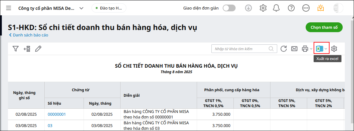Click the keyword search input field
354x131 pixels.
tap(240, 49)
